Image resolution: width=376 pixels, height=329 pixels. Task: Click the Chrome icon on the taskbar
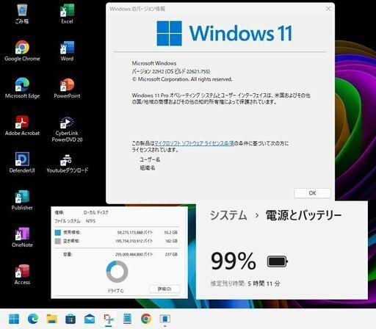(146, 319)
